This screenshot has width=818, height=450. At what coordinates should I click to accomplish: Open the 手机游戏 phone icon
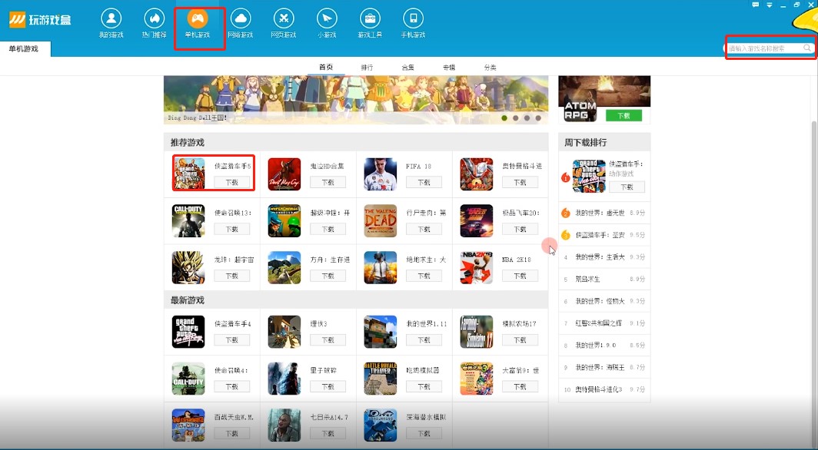413,18
